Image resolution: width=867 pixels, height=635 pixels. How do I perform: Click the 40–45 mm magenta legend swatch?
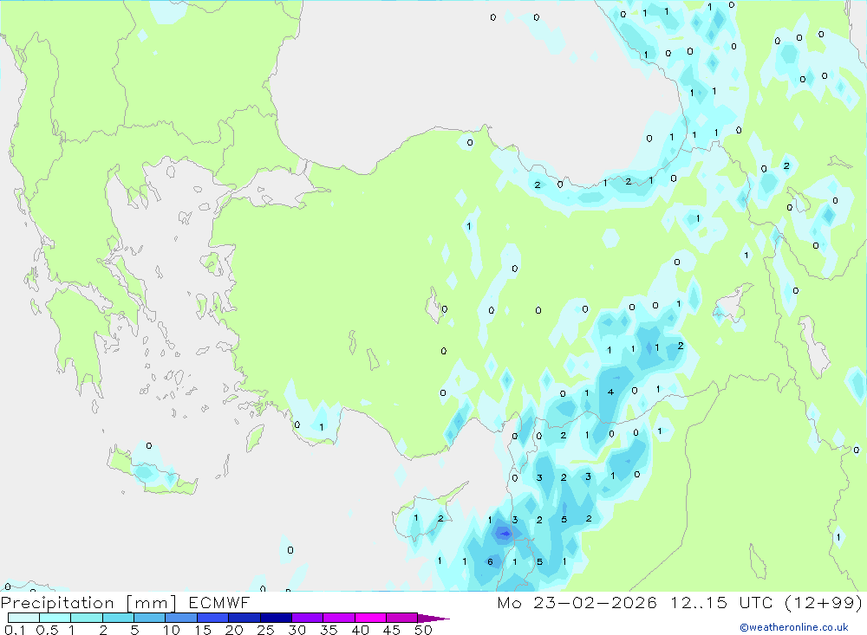coord(370,618)
